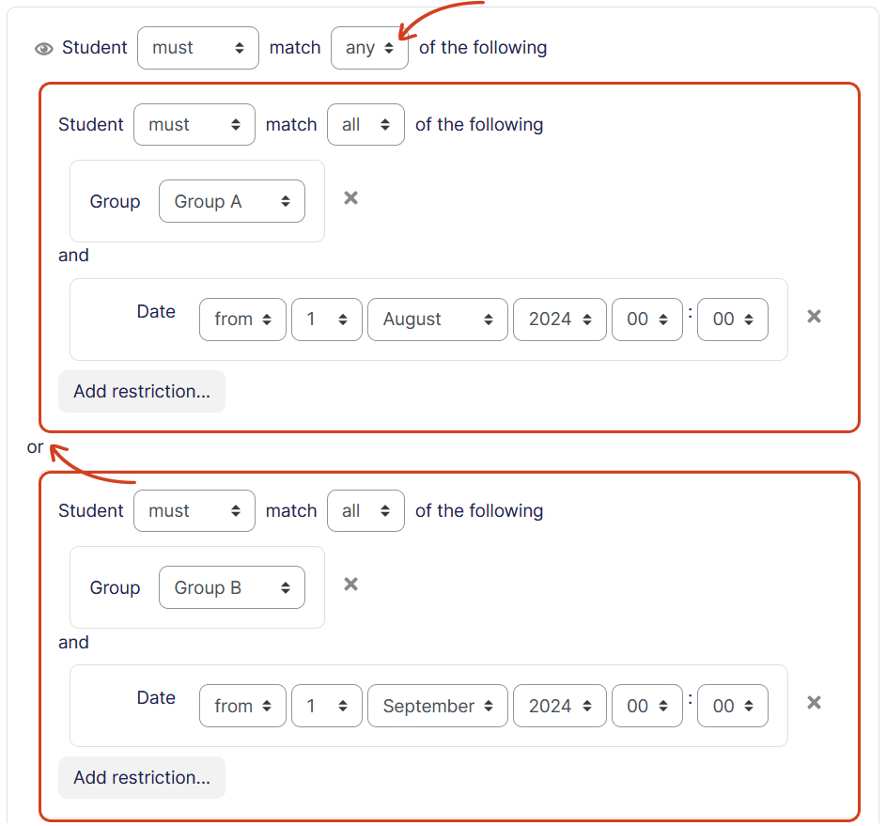Open the 'must' dropdown in second restriction set

(194, 511)
